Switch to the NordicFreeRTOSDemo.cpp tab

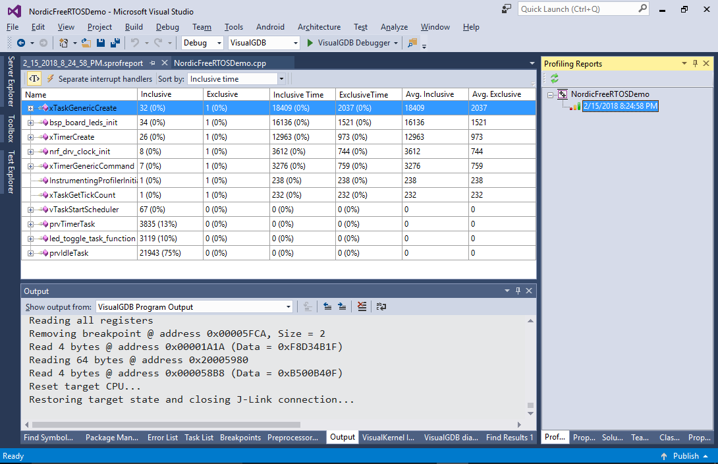[220, 63]
